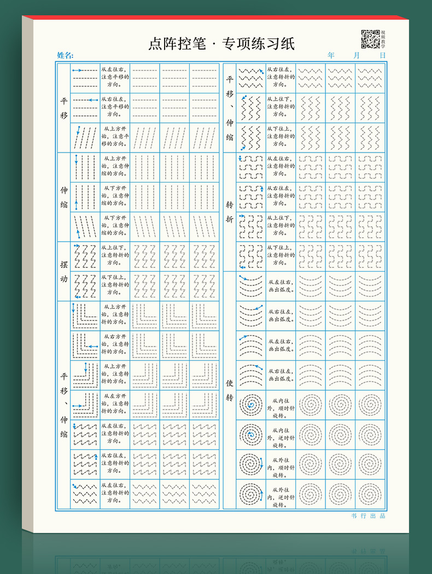
Task: Click the 使转 section label
Action: (x=230, y=390)
